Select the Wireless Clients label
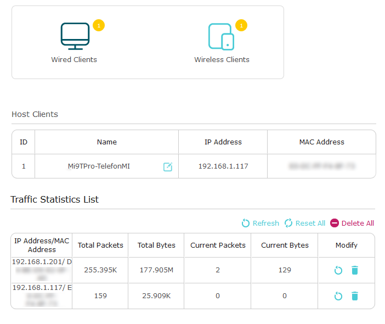The height and width of the screenshot is (324, 385). [222, 59]
